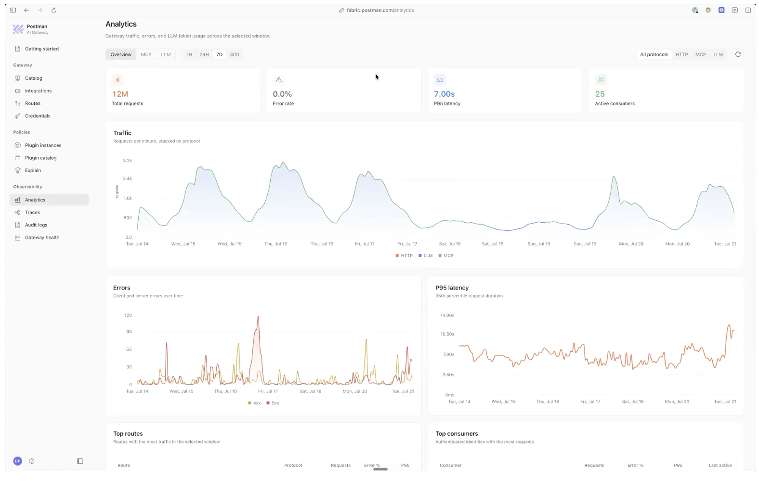Click the Top routes heading

click(128, 433)
